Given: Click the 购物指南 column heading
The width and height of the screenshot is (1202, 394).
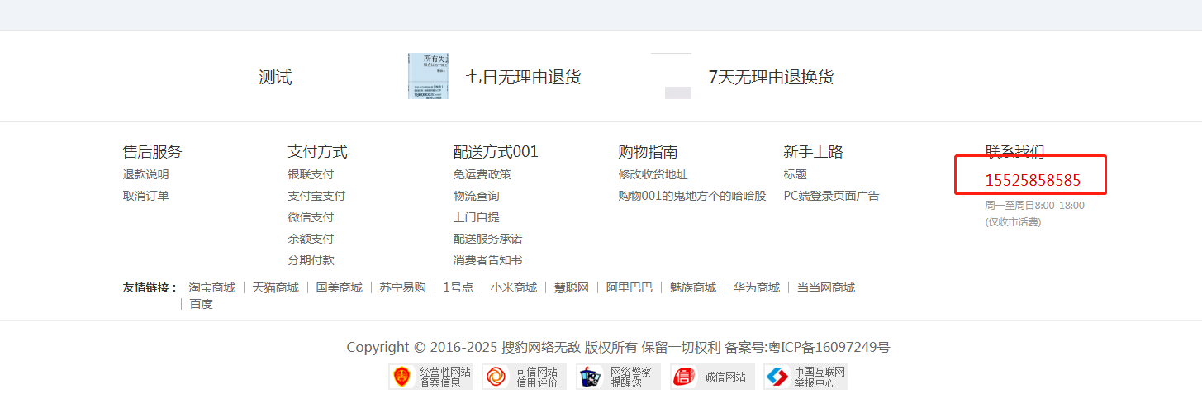Looking at the screenshot, I should pos(649,152).
